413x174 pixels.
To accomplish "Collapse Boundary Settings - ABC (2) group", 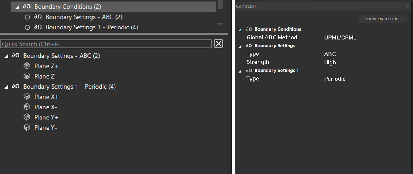I will coord(6,56).
